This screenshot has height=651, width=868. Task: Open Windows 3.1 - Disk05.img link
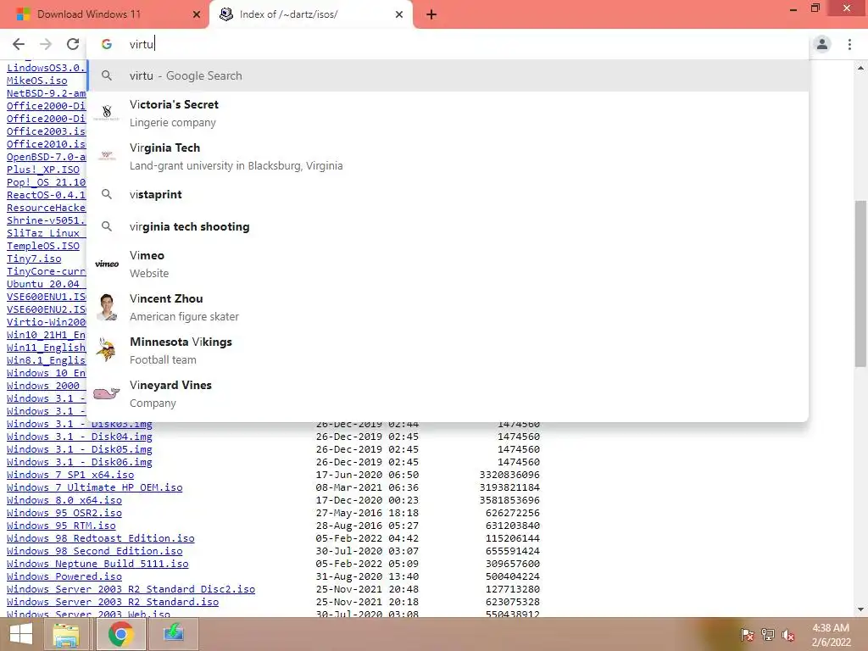point(79,449)
